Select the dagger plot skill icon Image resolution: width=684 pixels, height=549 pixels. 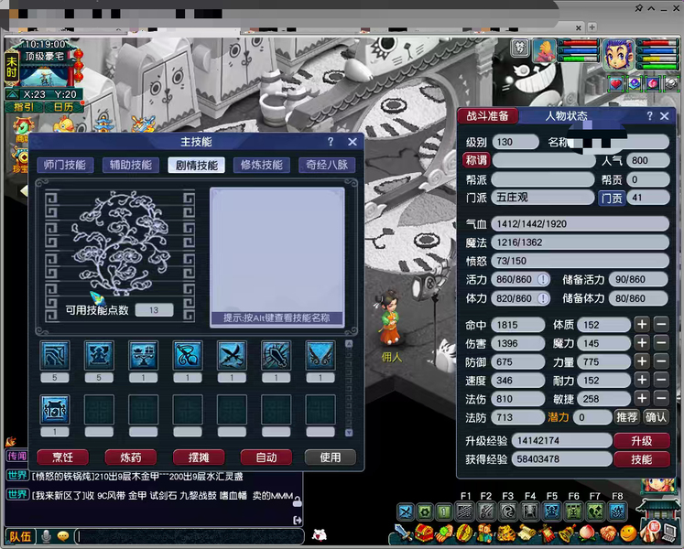point(277,355)
